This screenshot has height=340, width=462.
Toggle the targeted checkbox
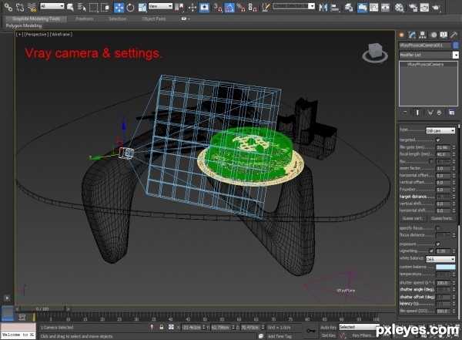pos(438,140)
